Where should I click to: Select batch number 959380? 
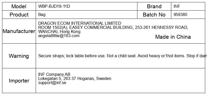coord(180,15)
